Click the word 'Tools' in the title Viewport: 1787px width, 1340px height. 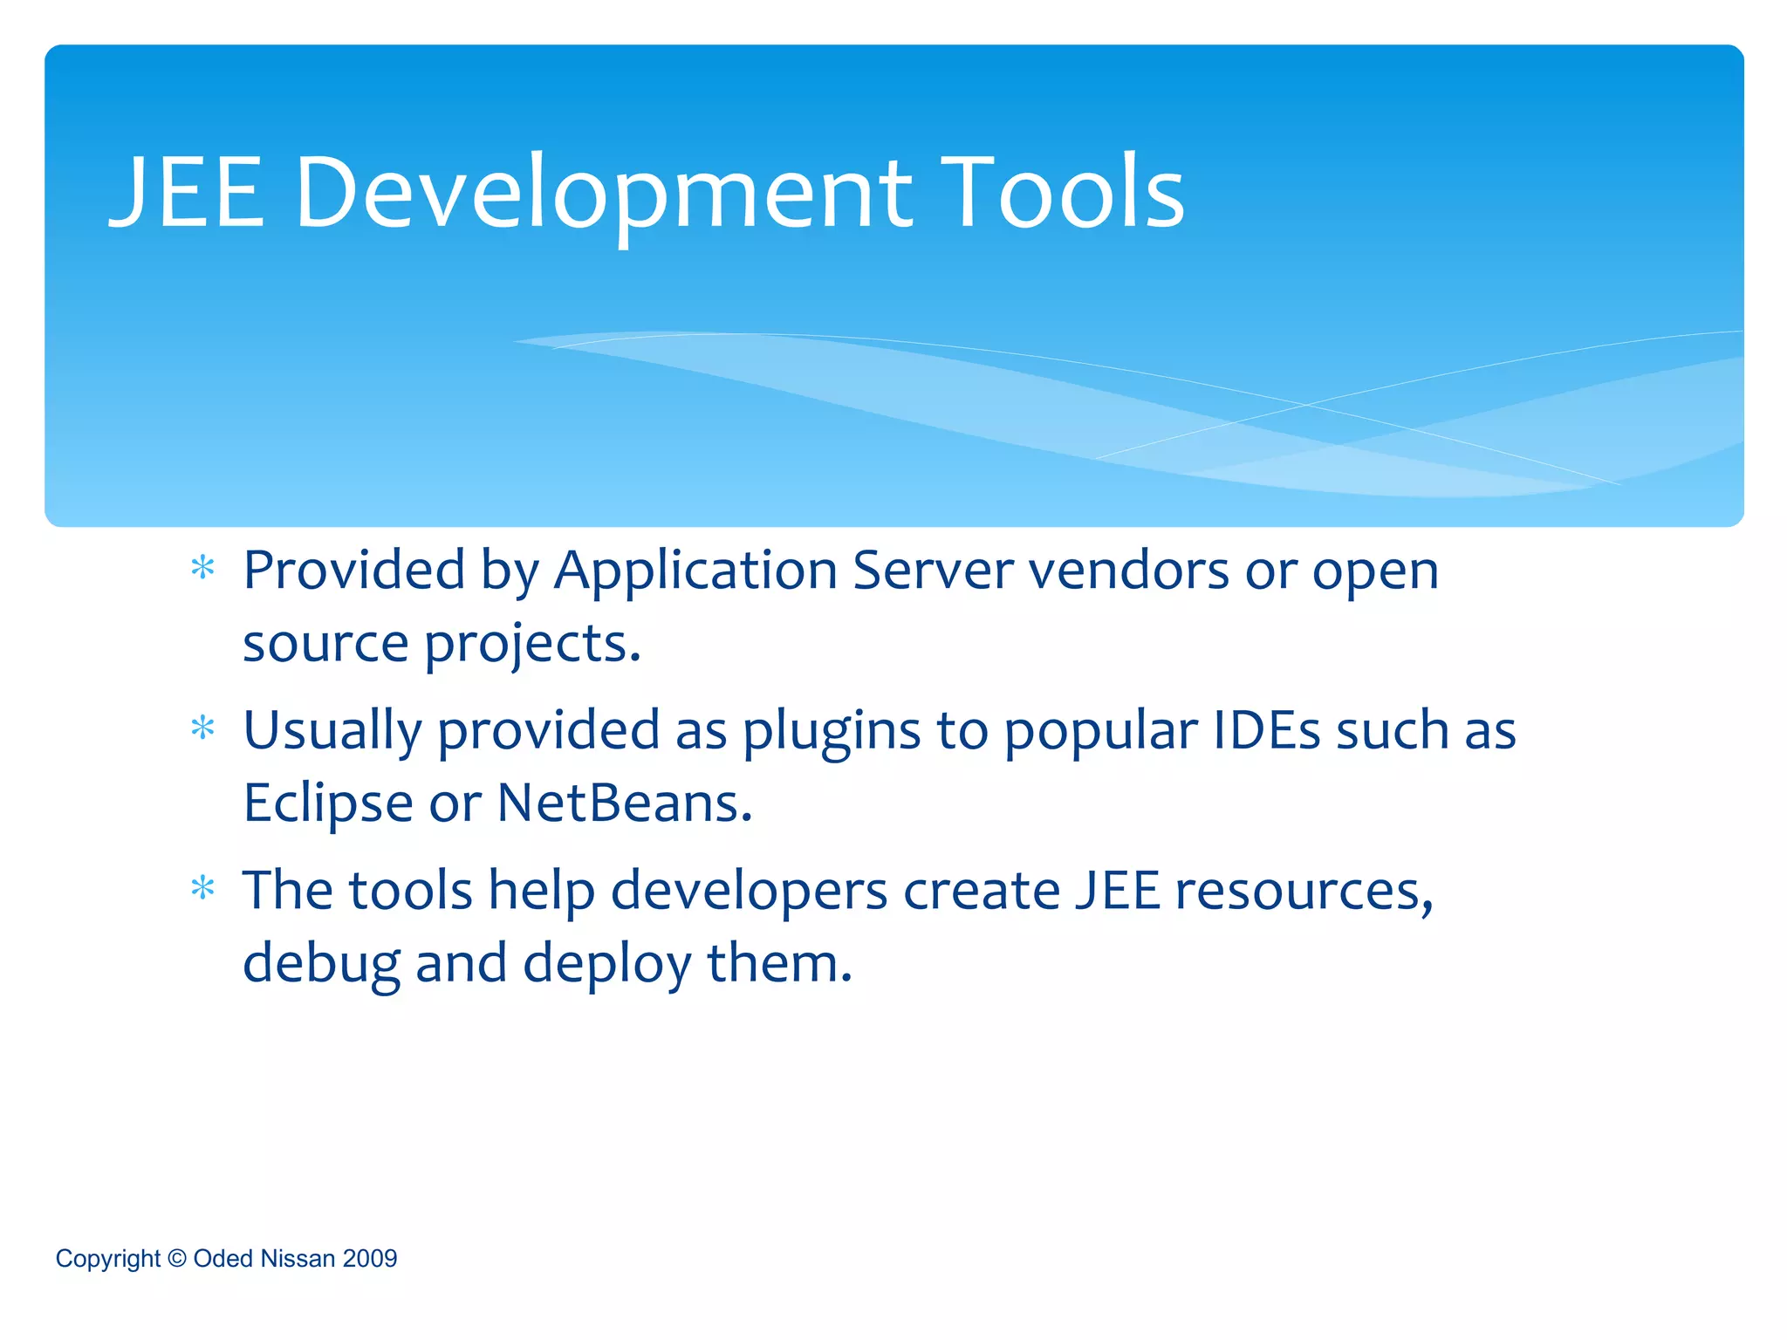pos(1061,192)
